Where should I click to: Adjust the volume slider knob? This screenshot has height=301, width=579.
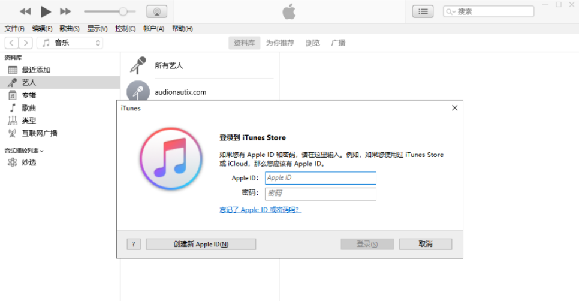tap(123, 11)
